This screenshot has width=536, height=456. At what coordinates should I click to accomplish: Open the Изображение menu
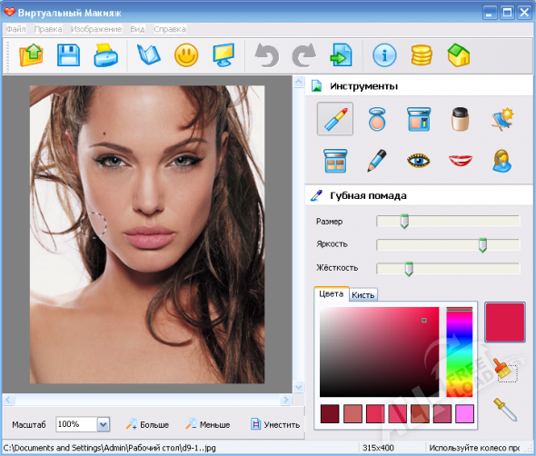point(96,29)
